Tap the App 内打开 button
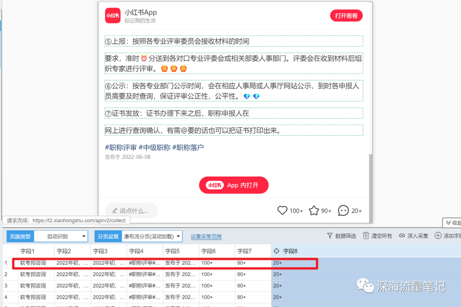Screen dimensions: 461x307 (233, 185)
